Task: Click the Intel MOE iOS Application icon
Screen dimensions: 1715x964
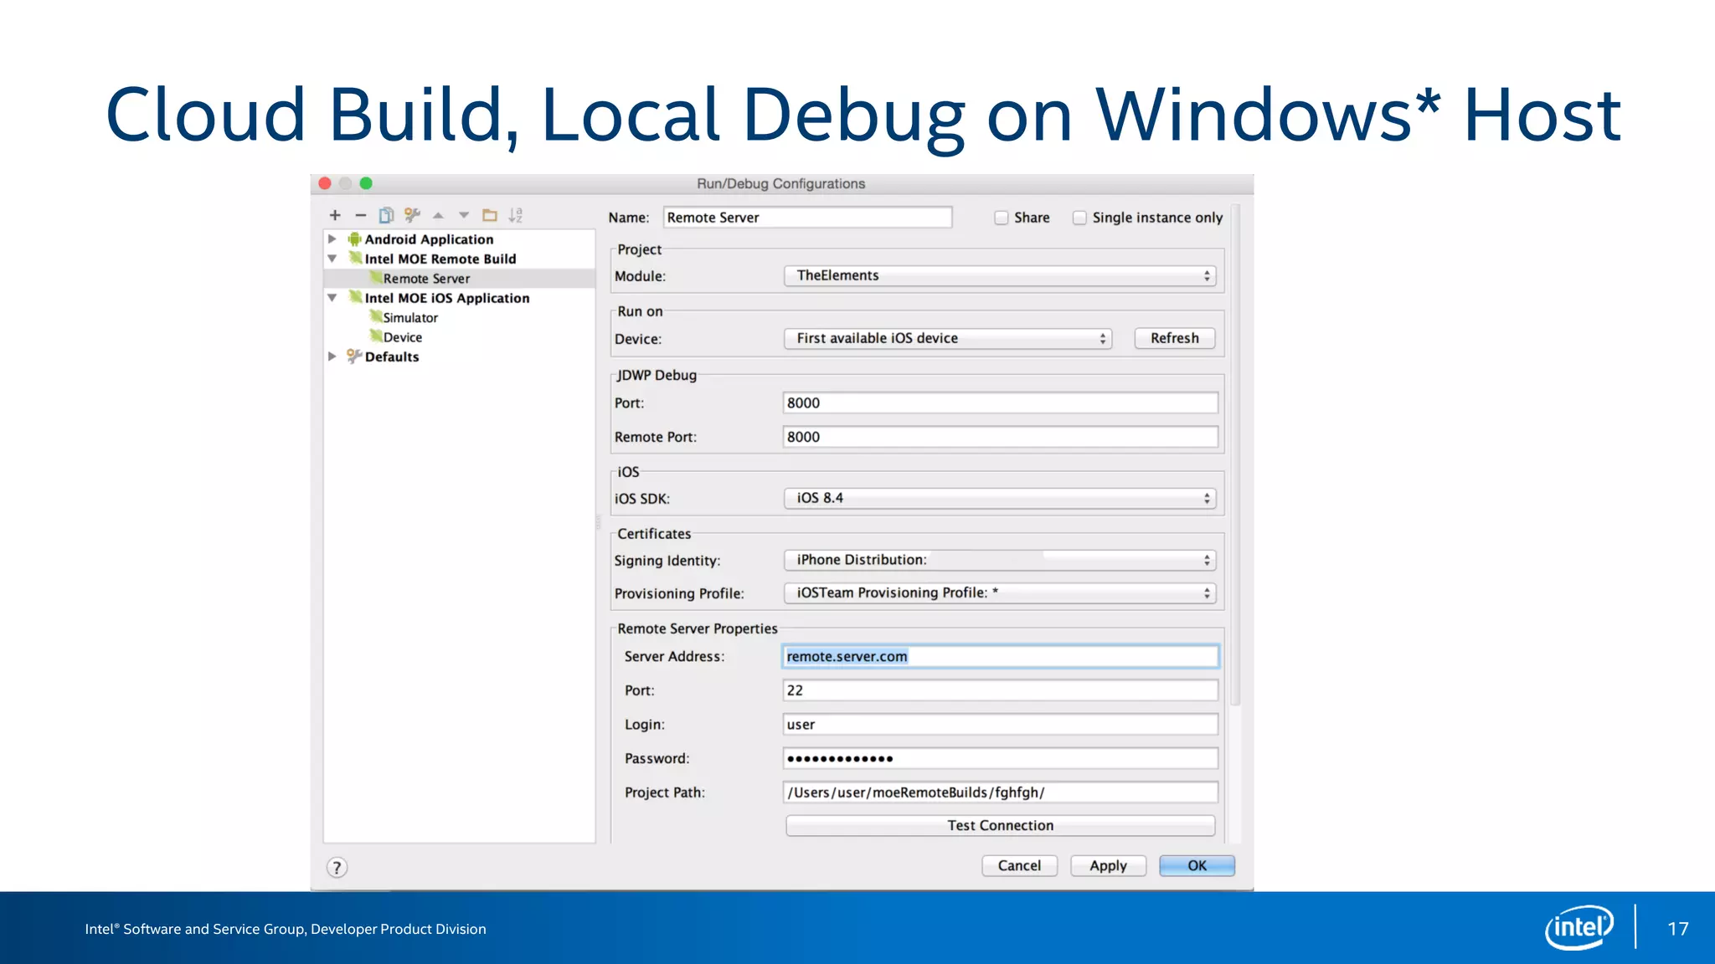Action: (355, 298)
